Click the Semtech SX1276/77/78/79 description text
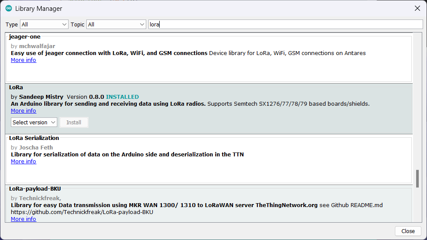427x240 pixels. coord(289,104)
